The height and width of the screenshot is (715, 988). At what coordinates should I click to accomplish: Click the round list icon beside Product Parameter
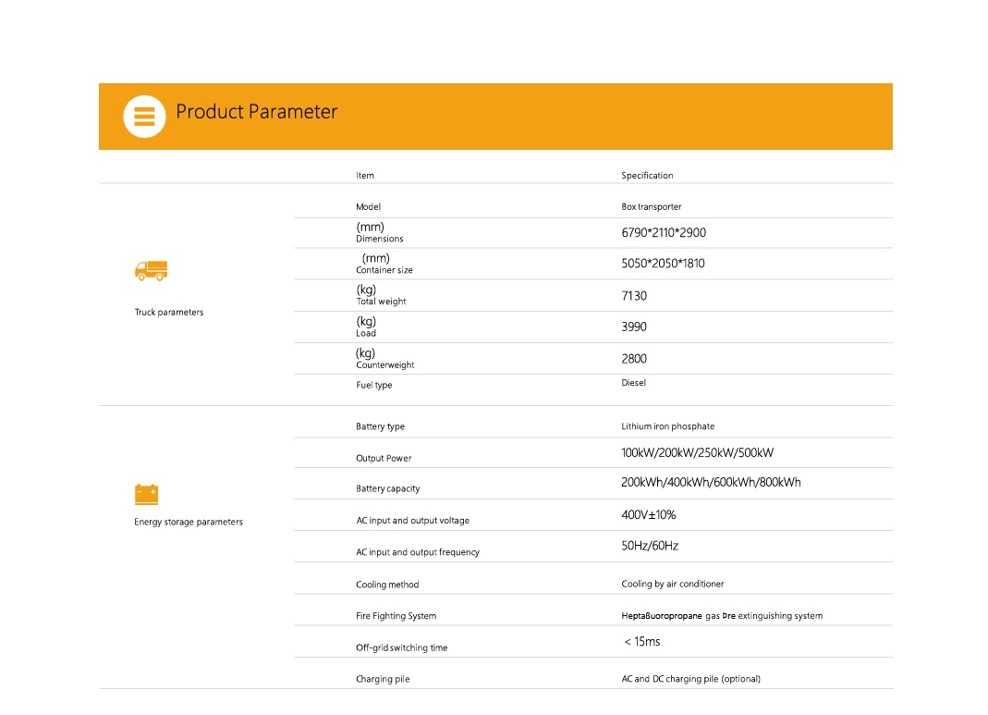tap(144, 117)
